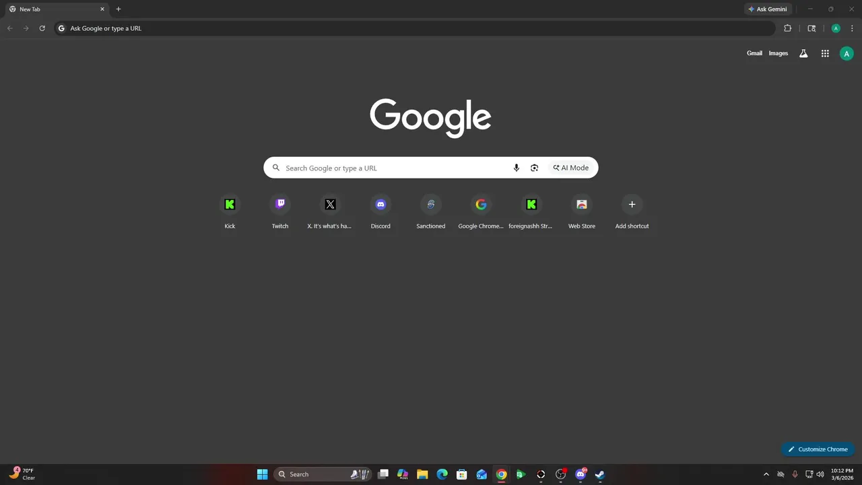Open Discord from the taskbar
The width and height of the screenshot is (862, 485).
coord(581,474)
